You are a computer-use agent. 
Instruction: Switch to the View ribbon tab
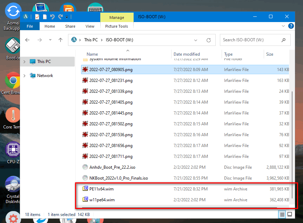point(90,26)
